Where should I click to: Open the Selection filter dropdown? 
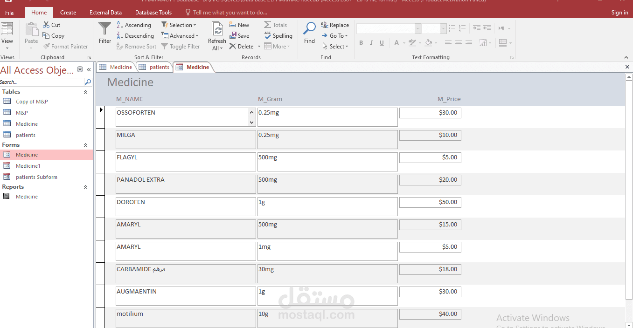pos(179,25)
